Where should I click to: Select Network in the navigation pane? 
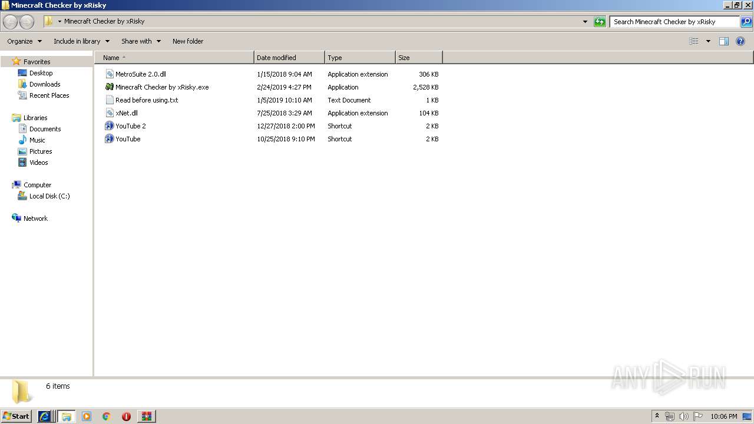35,218
